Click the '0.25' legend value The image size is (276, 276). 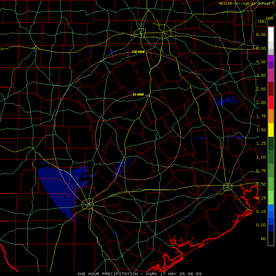[x=261, y=198]
